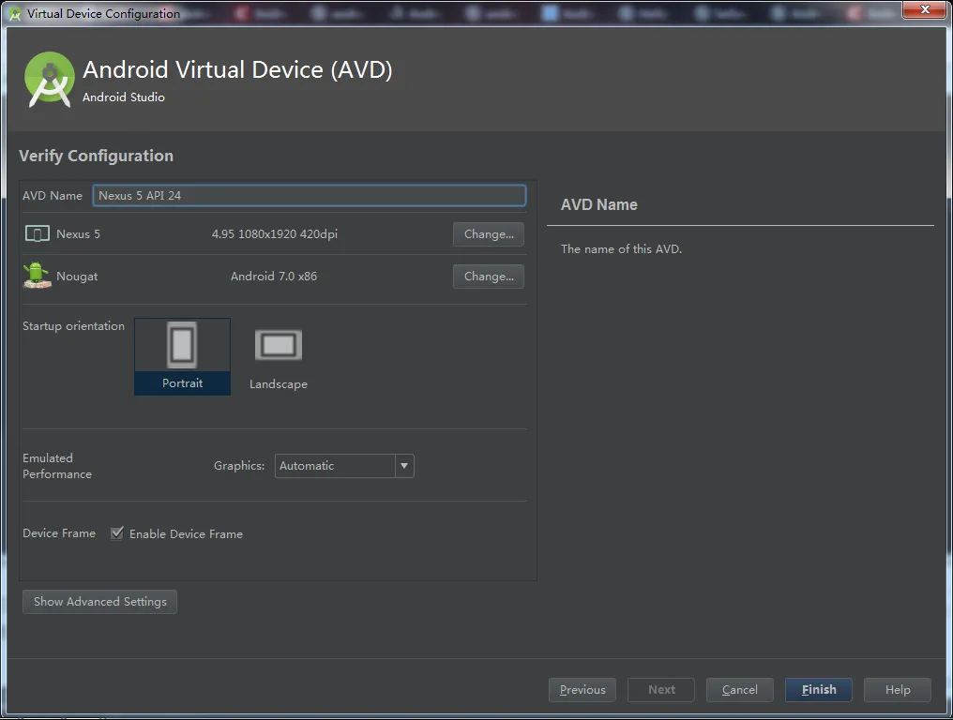This screenshot has width=953, height=720.
Task: Open Help for this dialog
Action: tap(898, 690)
